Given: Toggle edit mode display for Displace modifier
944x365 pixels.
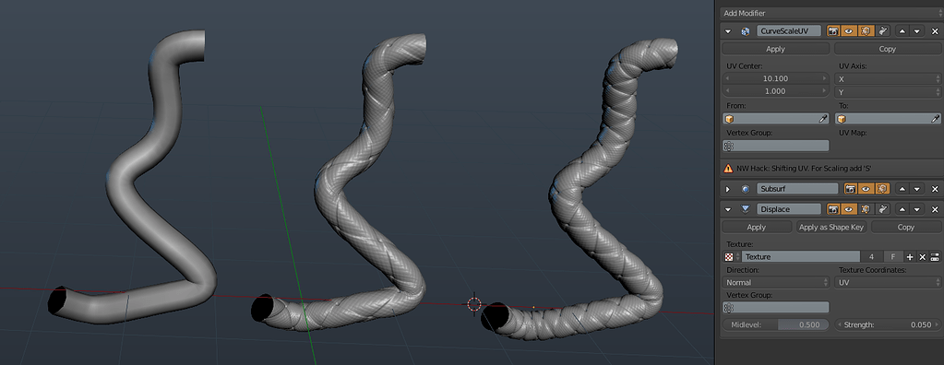Looking at the screenshot, I should coord(866,209).
